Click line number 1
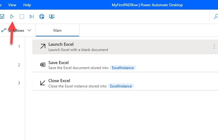Image resolution: width=218 pixels, height=140 pixels. [x=19, y=47]
